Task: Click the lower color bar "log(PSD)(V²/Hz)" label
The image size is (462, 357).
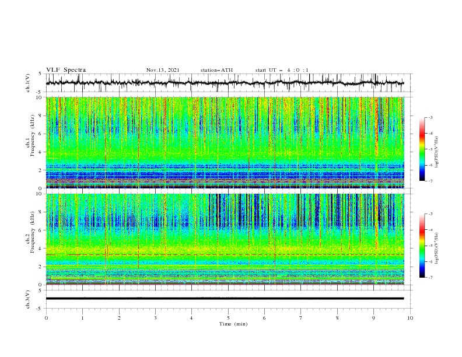Action: point(437,249)
